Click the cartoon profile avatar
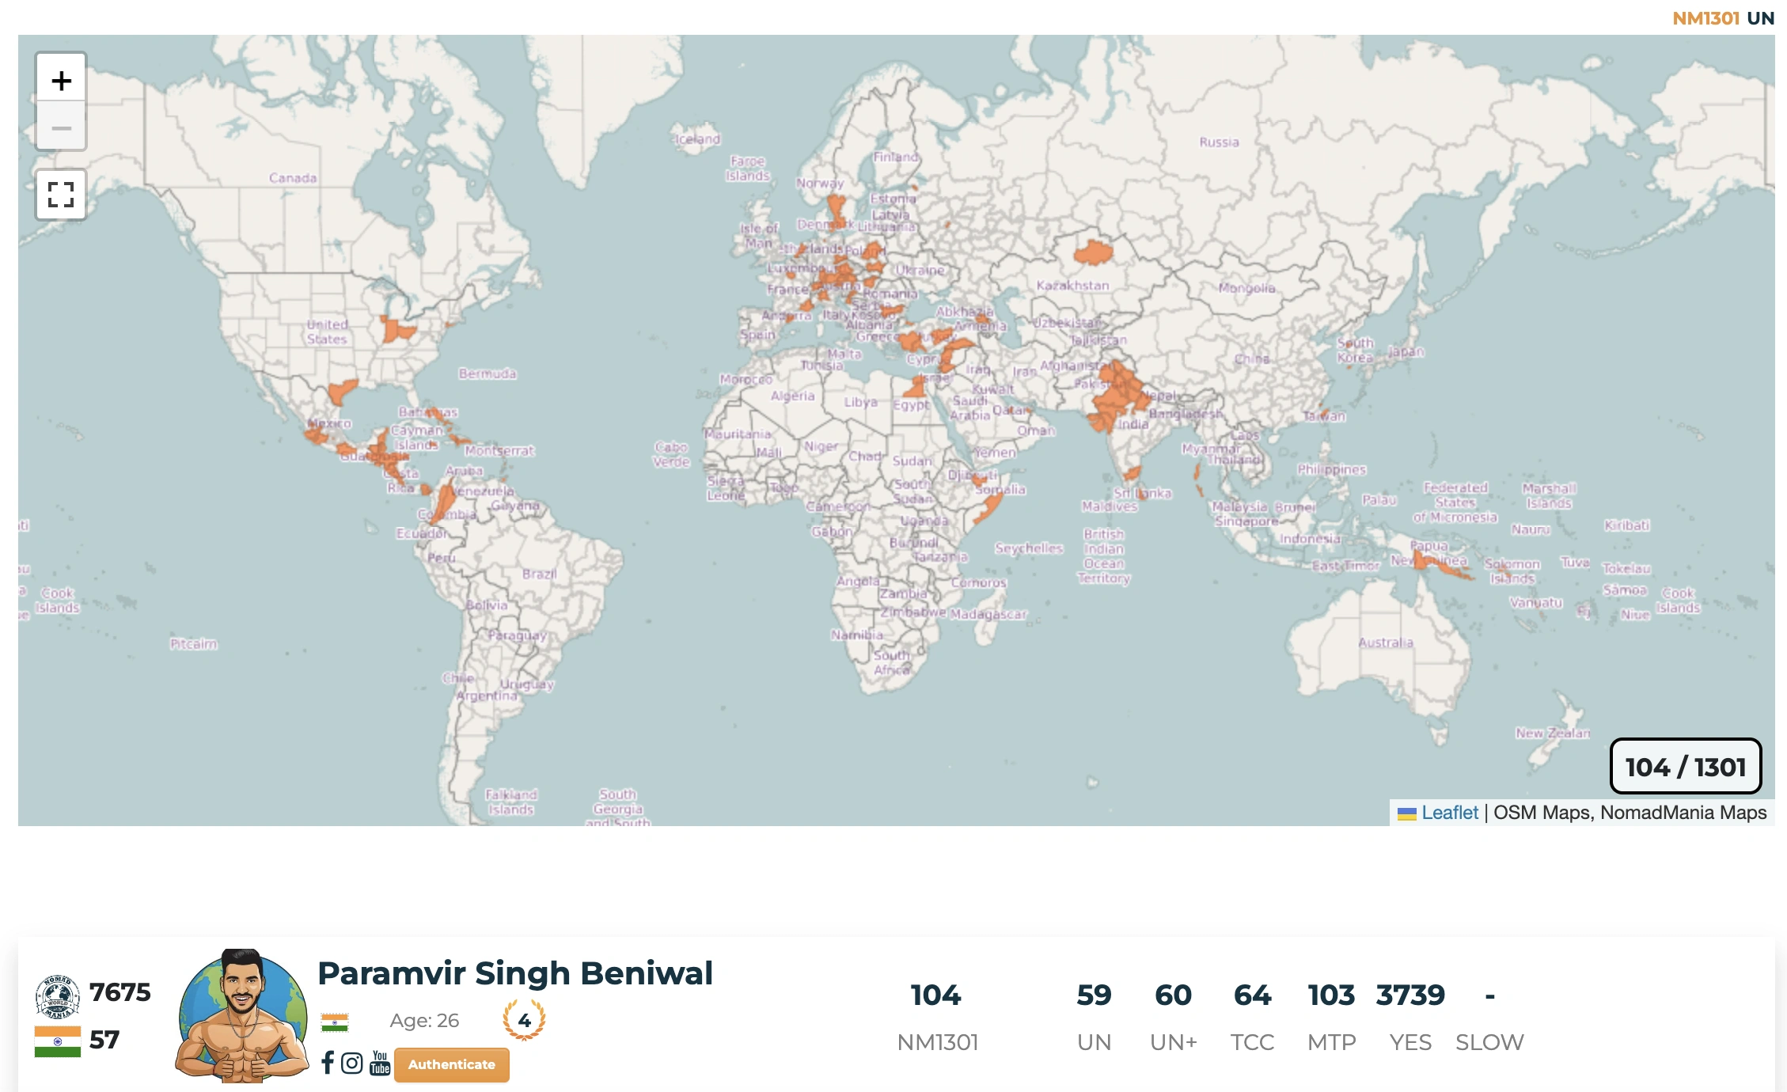 [x=241, y=1017]
